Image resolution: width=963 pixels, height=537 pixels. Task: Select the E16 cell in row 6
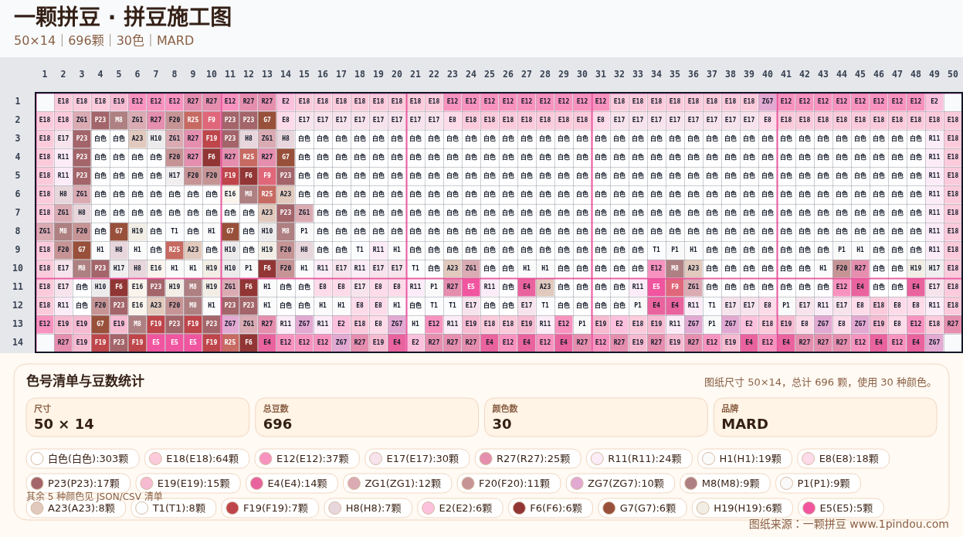pos(230,194)
